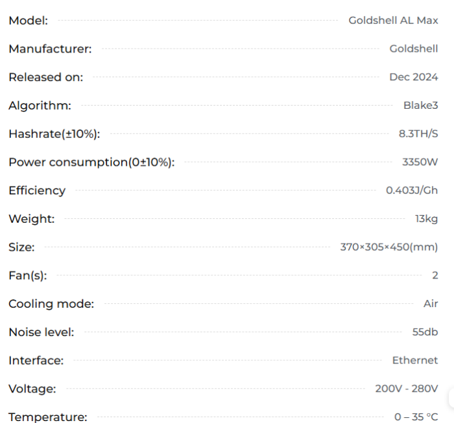The image size is (454, 423).
Task: Click the 0.403J/Gh efficiency value
Action: coord(412,190)
